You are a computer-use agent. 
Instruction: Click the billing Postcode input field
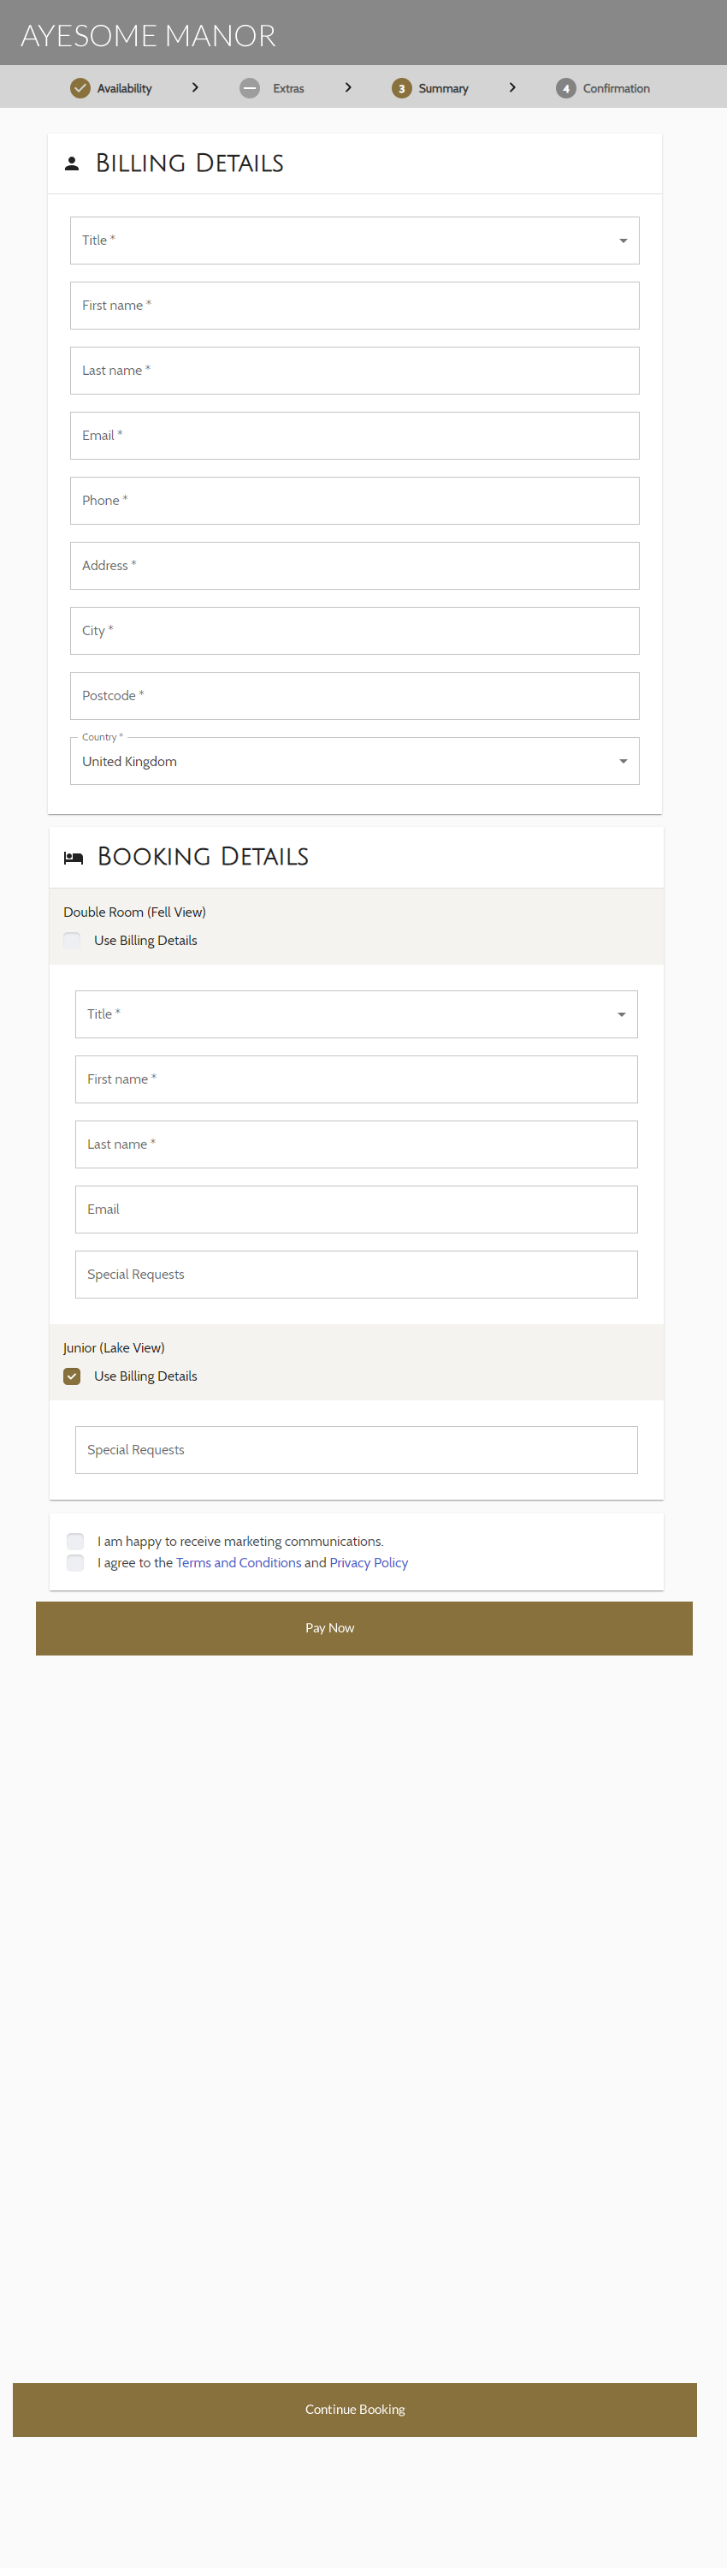[355, 696]
